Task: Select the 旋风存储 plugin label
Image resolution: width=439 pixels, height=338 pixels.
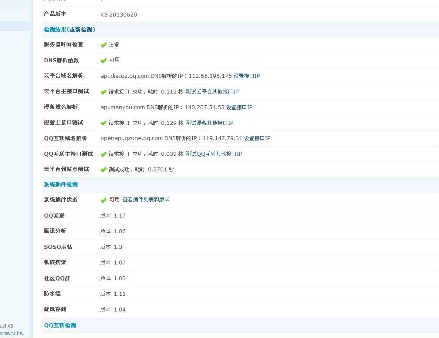Action: (55, 309)
